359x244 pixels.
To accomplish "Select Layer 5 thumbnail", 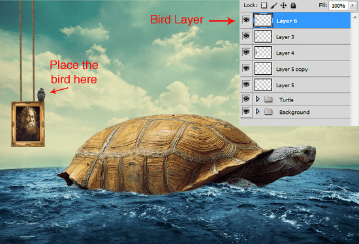I will (x=263, y=85).
